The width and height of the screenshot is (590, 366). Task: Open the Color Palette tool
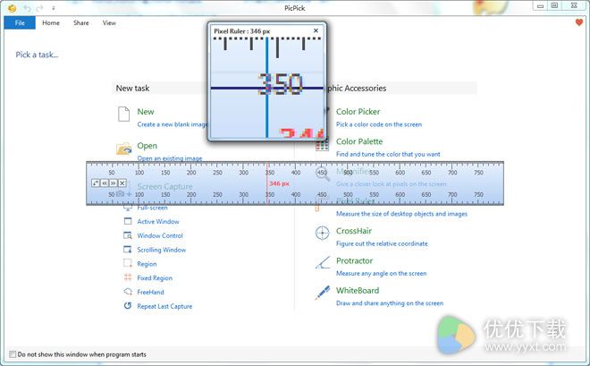click(x=359, y=141)
